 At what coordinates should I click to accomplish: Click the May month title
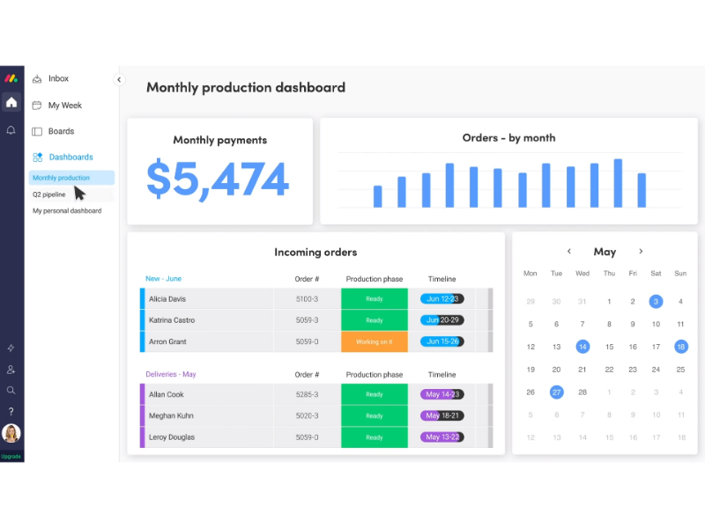[605, 252]
